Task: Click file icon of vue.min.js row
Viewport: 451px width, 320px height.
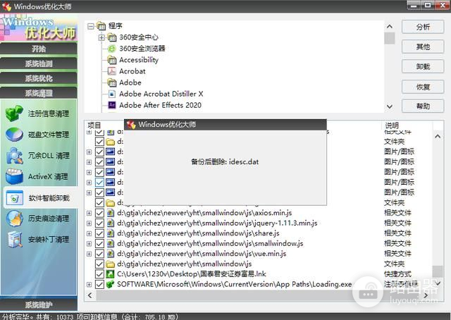Action: point(111,254)
